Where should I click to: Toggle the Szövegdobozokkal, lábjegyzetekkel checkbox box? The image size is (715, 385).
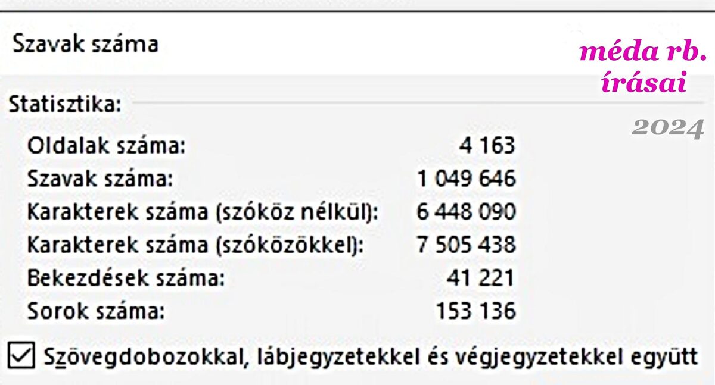(22, 356)
